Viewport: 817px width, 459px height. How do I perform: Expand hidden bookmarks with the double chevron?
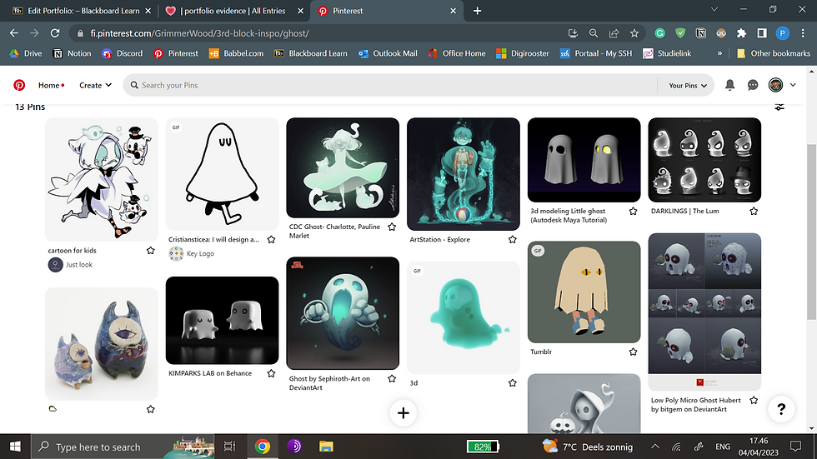[x=719, y=53]
